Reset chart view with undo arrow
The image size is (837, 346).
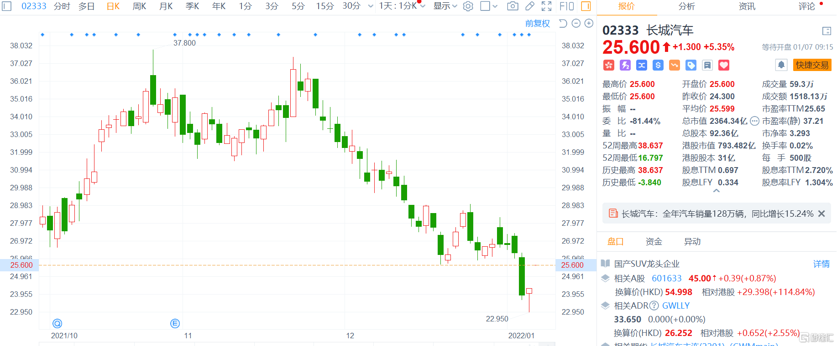563,23
